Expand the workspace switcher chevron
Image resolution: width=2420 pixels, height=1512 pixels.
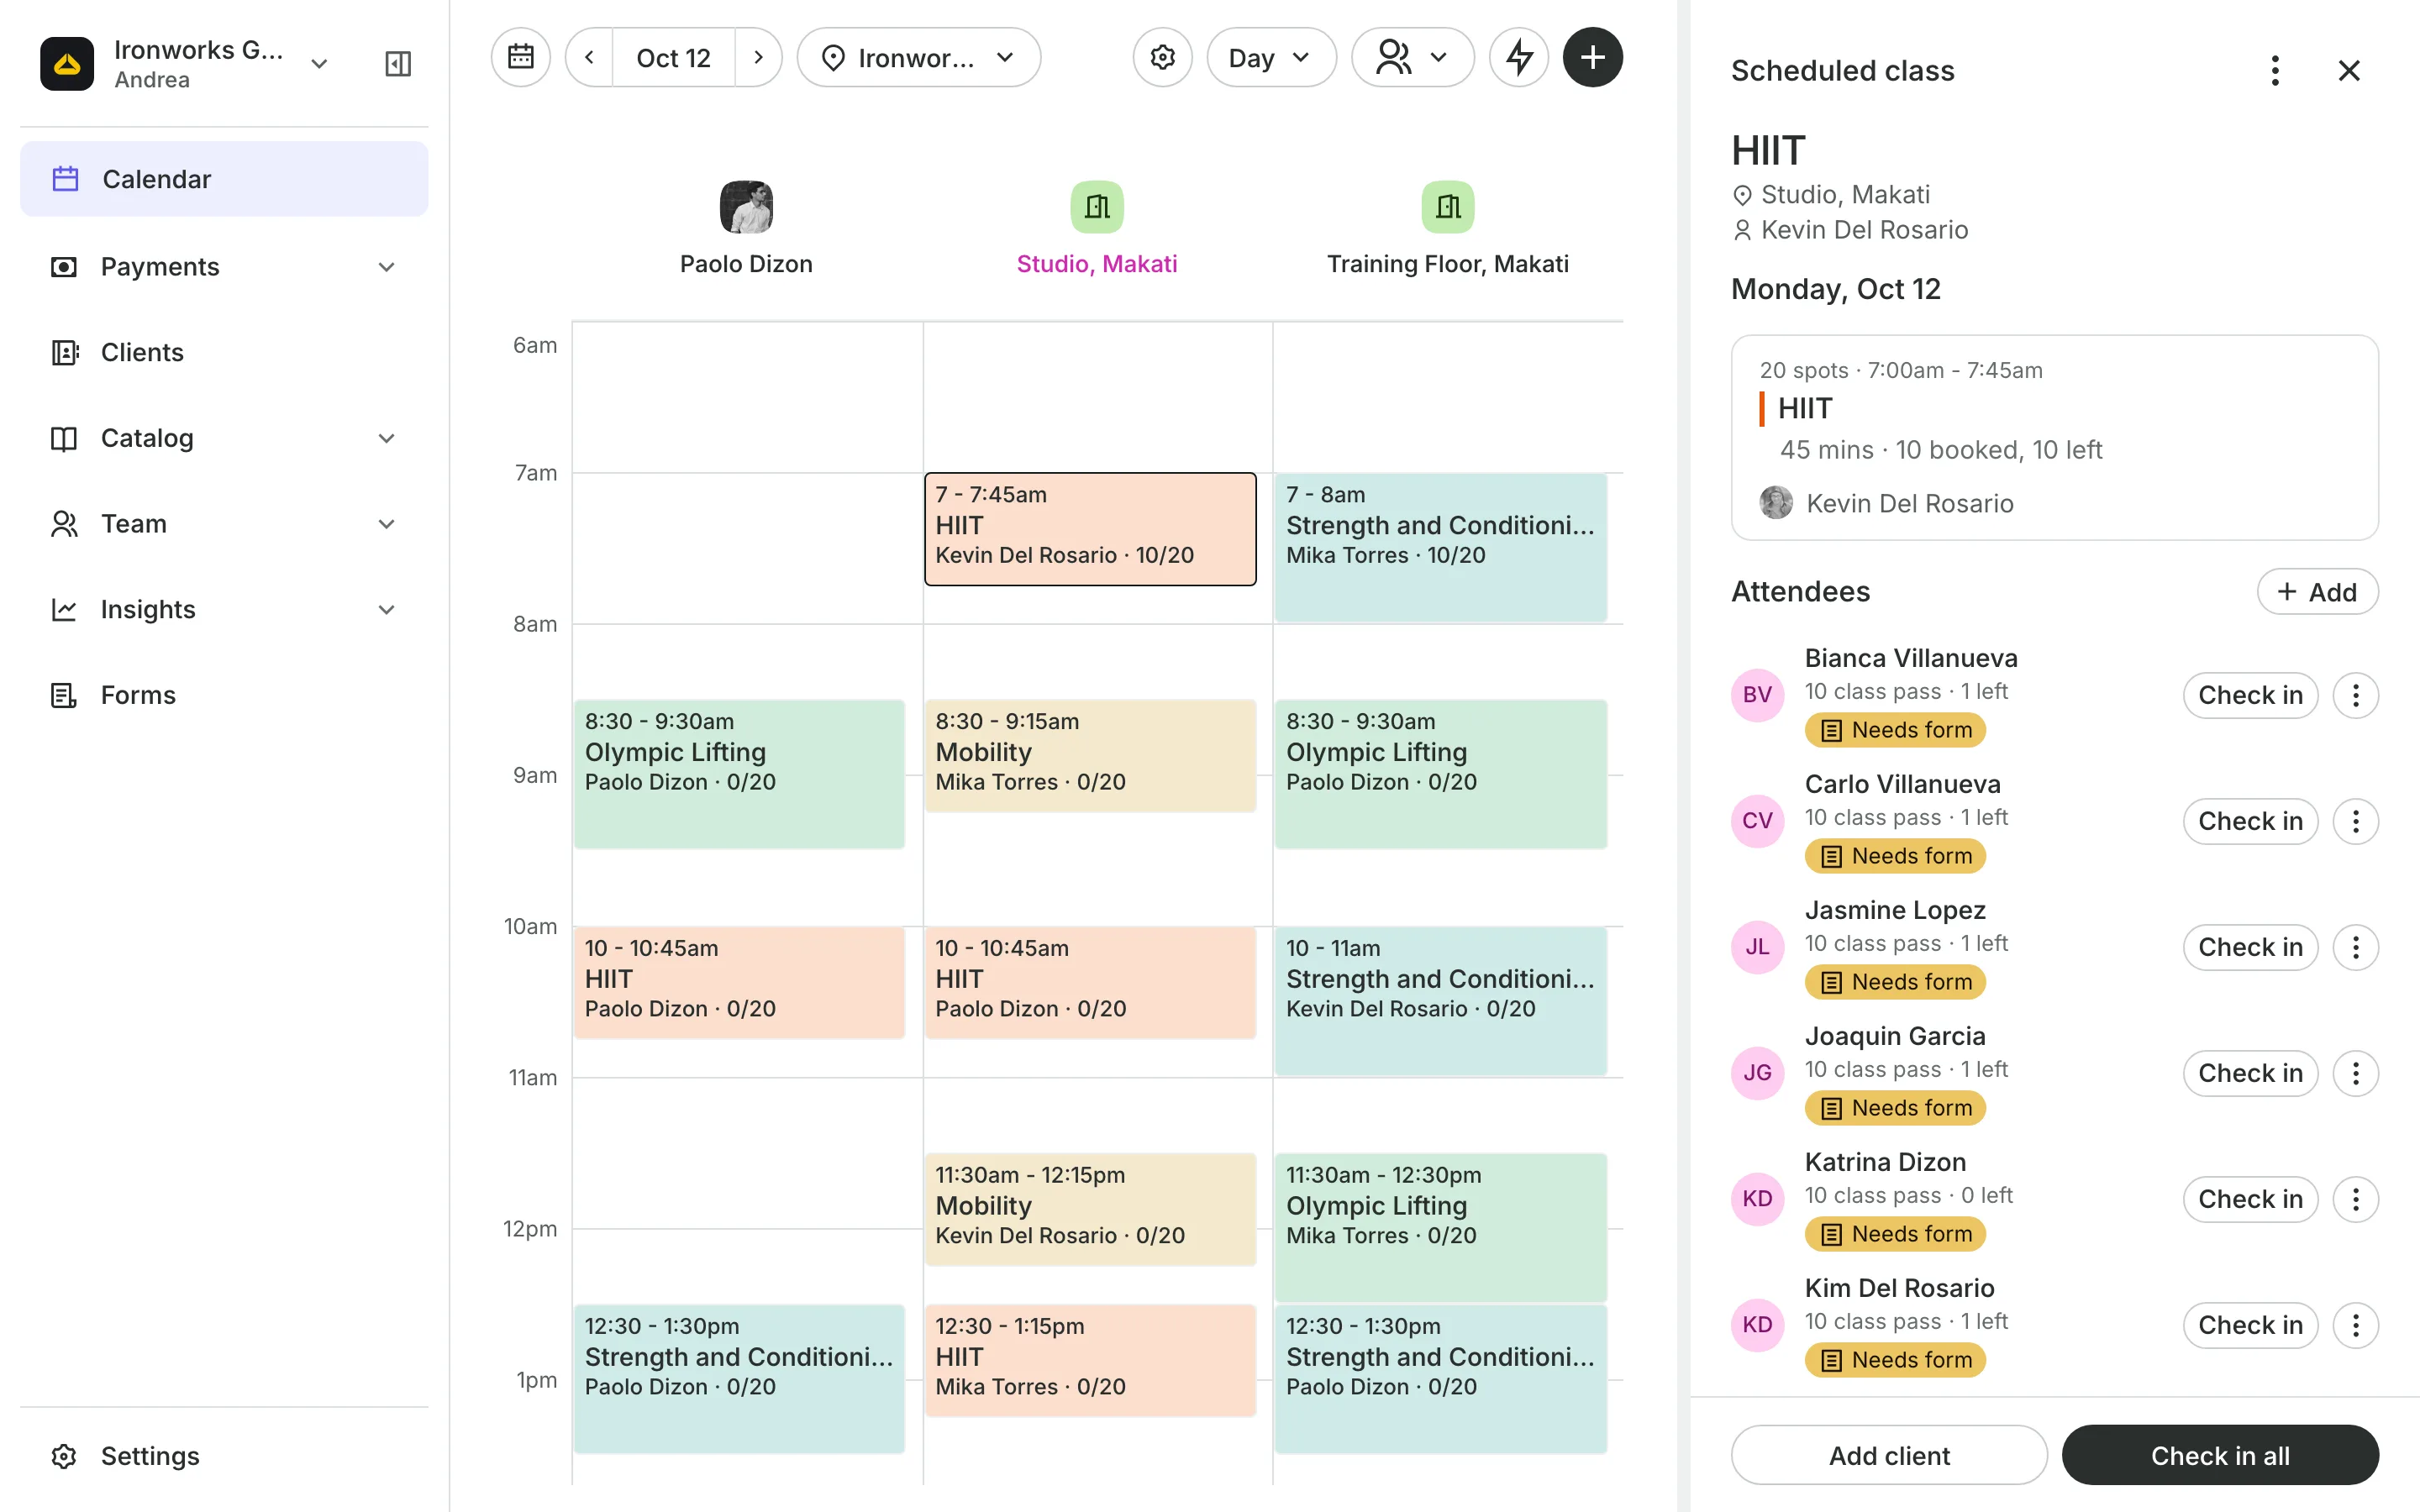[319, 64]
